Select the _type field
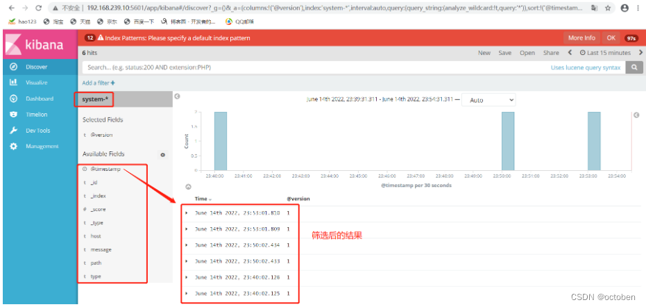 96,223
